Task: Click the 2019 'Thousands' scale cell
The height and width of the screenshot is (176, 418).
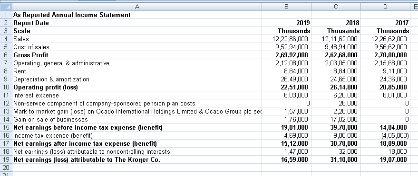Action: point(287,31)
